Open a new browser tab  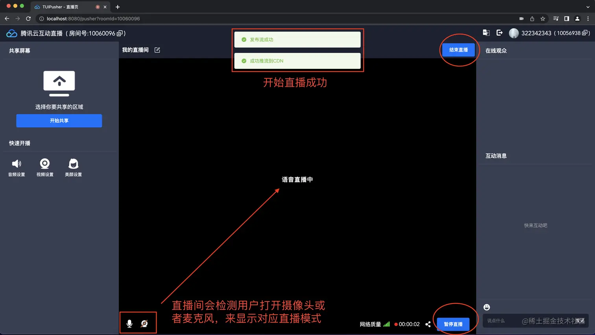coord(118,7)
